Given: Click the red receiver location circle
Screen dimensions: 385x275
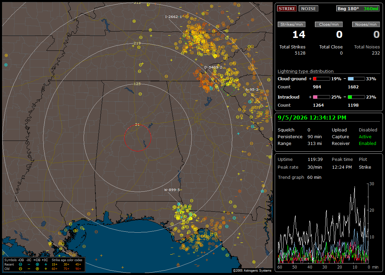Looking at the screenshot, I should pos(137,138).
